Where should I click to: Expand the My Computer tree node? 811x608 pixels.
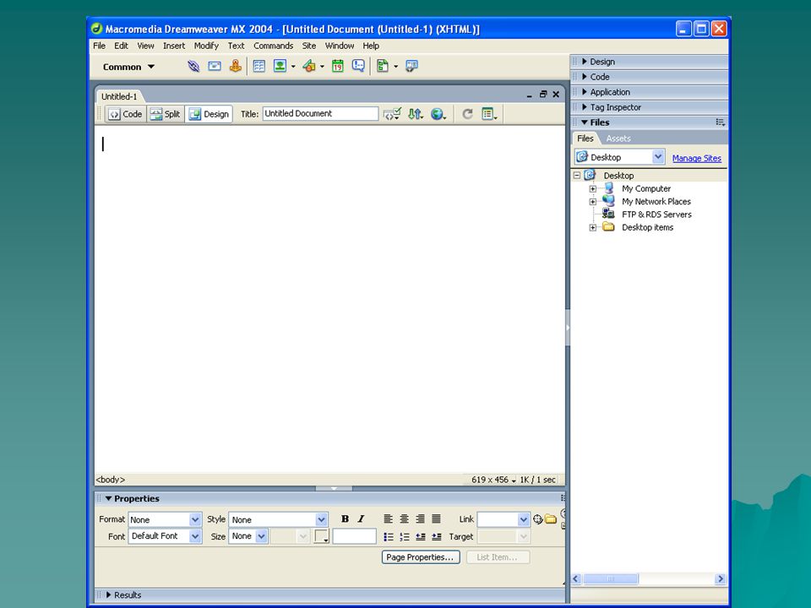point(593,188)
